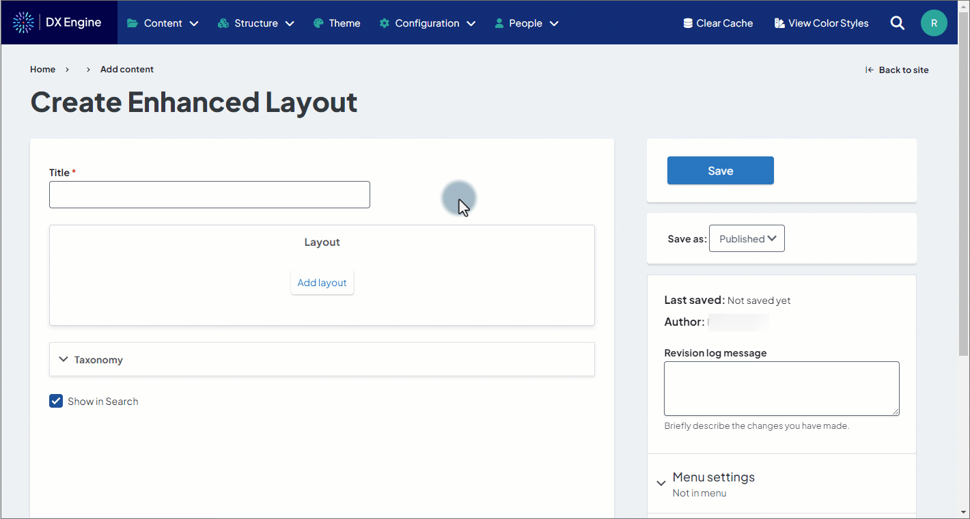Click the Save button
Viewport: 970px width, 519px height.
pos(721,171)
